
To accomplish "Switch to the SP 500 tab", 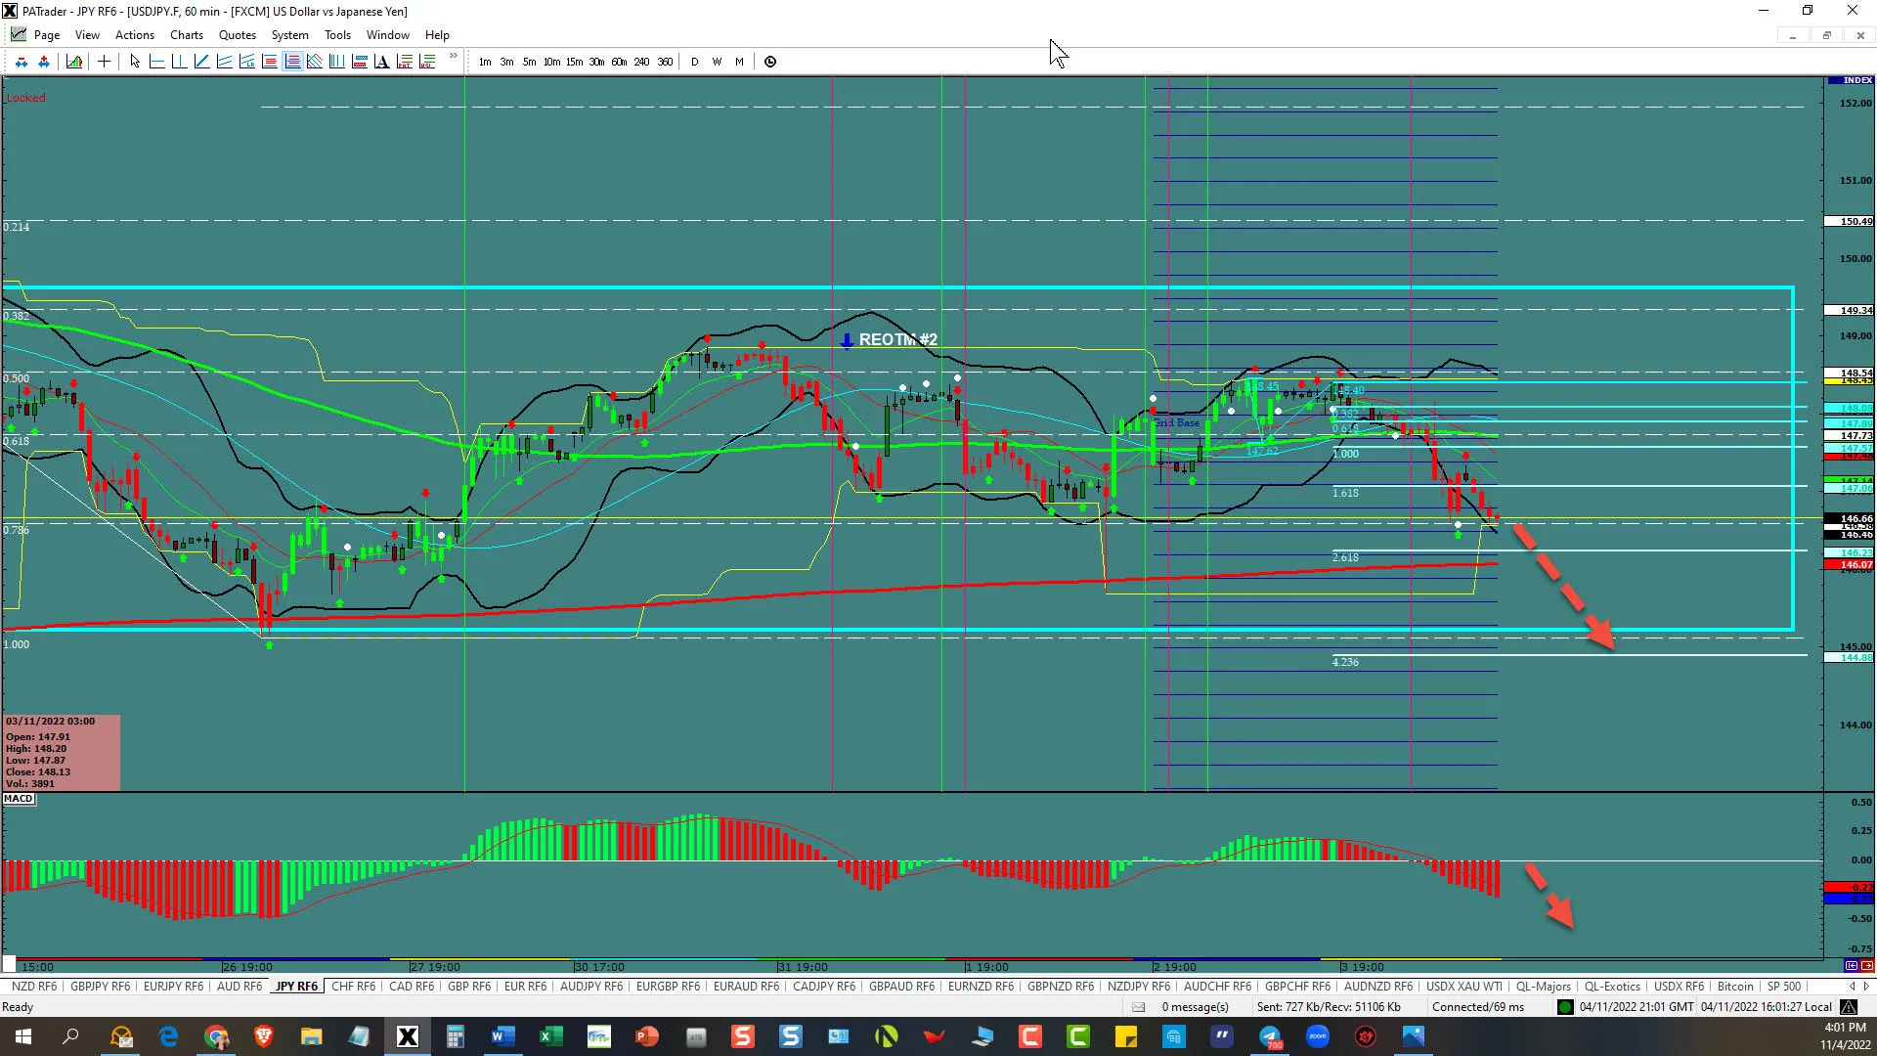I will [1784, 987].
